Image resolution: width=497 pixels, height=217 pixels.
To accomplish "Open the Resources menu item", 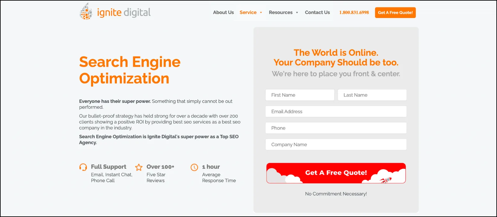I will coord(280,12).
